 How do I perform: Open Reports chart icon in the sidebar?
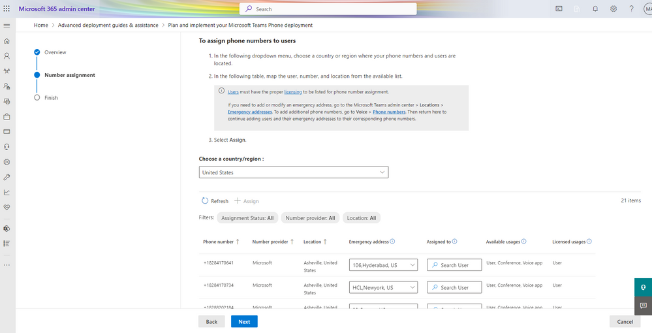coord(7,193)
